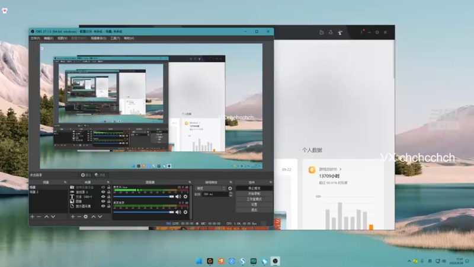Open the scene transition type dropdown
The width and height of the screenshot is (474, 267).
point(210,188)
